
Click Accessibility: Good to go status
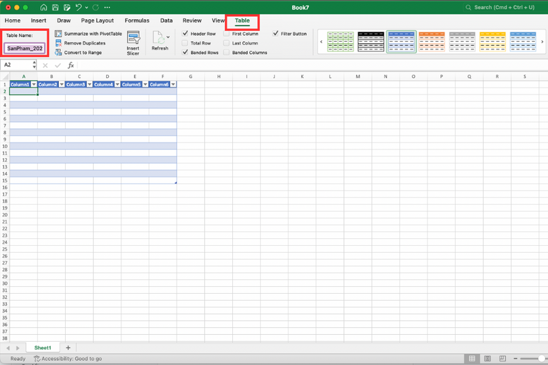click(x=68, y=359)
